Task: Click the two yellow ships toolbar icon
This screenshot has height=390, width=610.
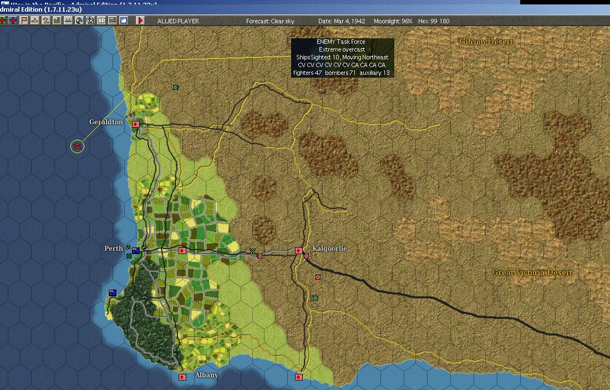Action: tap(46, 21)
